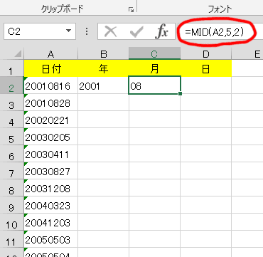This screenshot has height=257, width=263.
Task: Select cell containing 20040323
Action: click(x=50, y=205)
